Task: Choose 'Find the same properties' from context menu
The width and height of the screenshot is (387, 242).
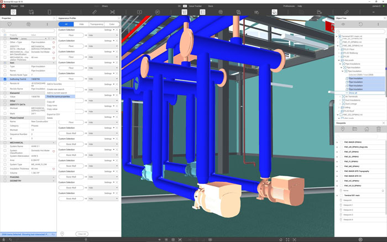Action: 58,96
